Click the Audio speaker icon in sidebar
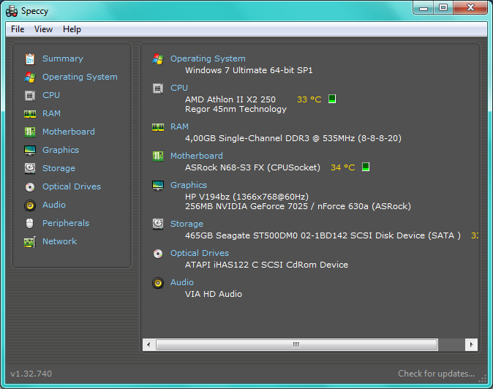This screenshot has width=493, height=389. coord(30,205)
